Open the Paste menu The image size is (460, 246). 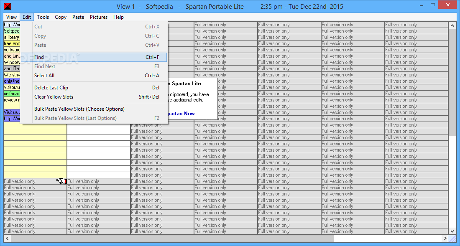[78, 17]
